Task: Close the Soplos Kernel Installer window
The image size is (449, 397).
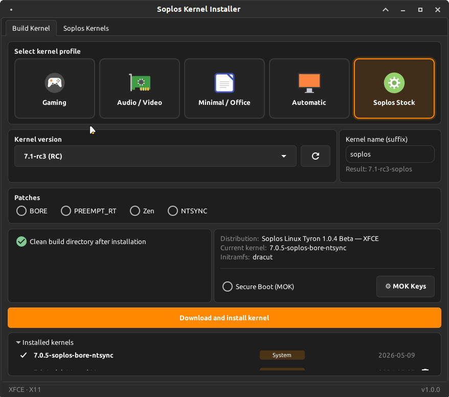Action: pyautogui.click(x=438, y=10)
